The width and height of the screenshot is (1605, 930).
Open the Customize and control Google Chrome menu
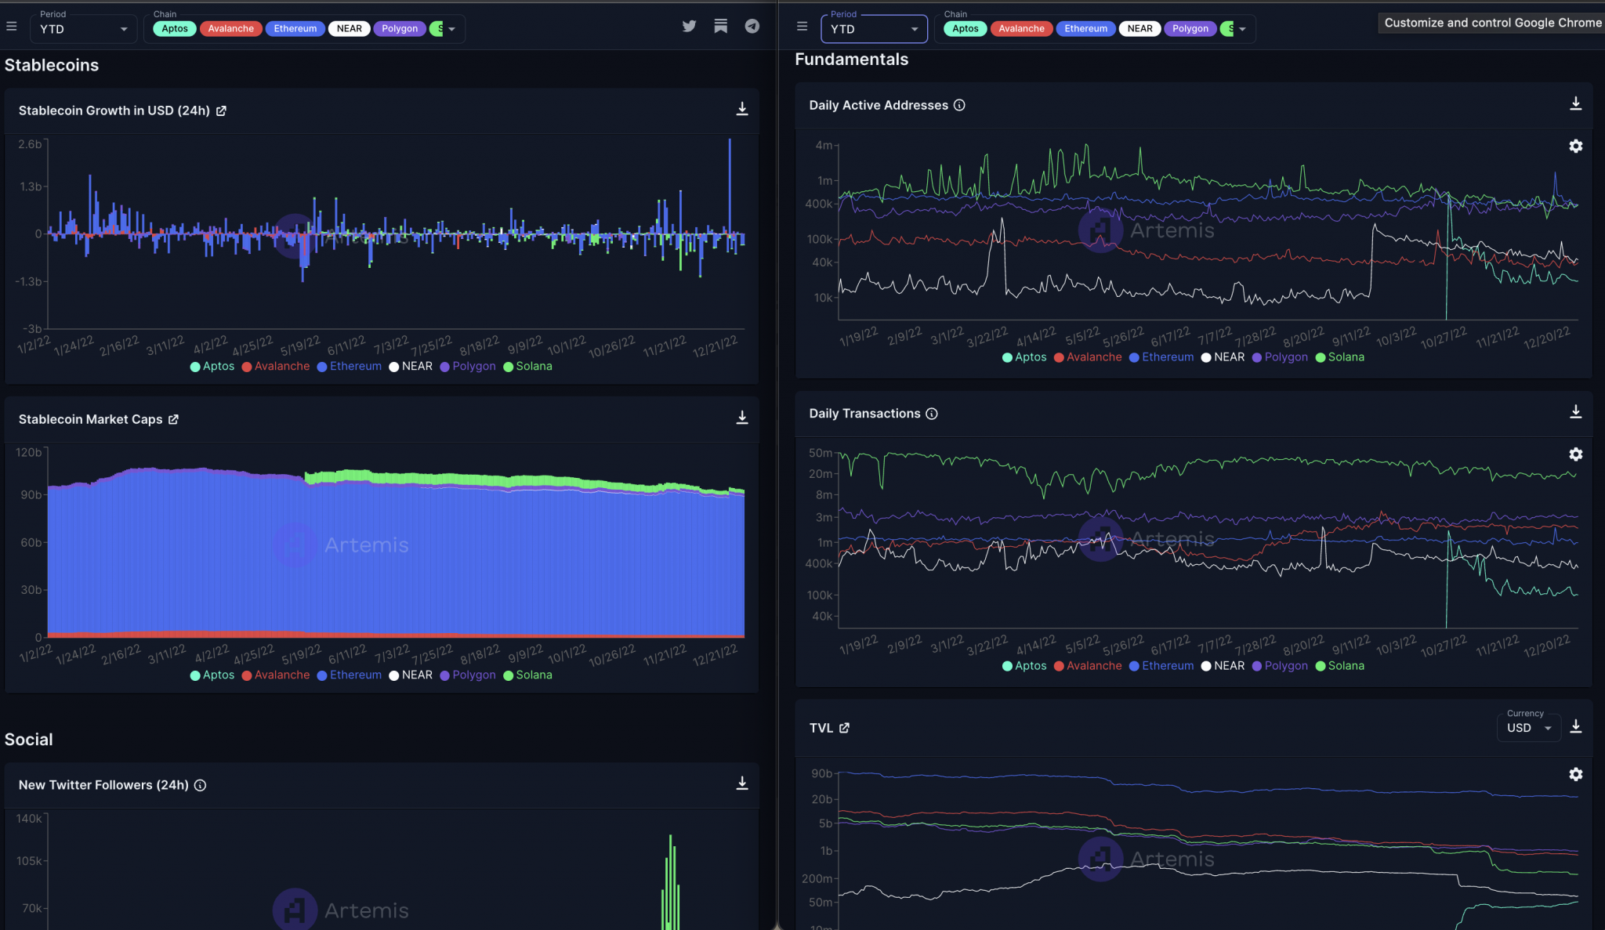(1491, 22)
